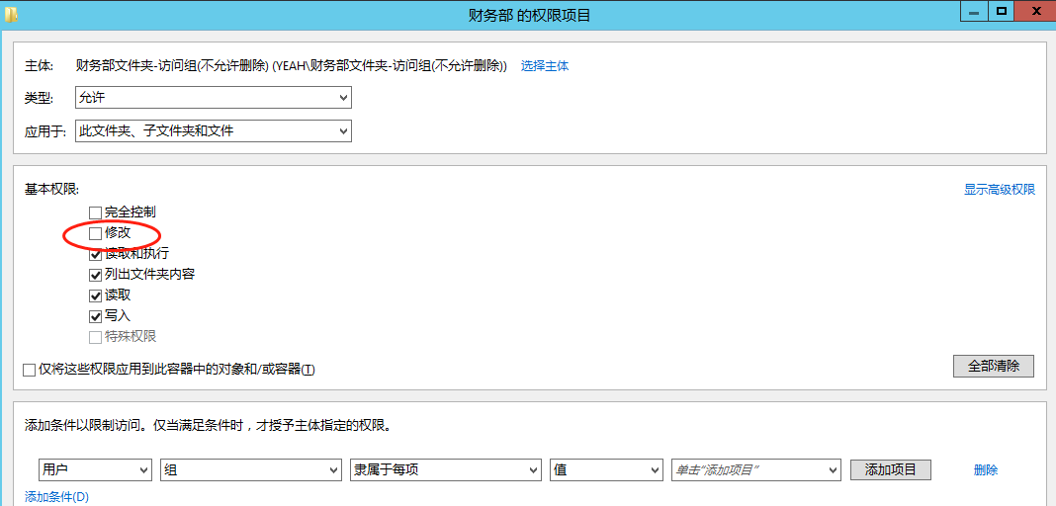Click the 删除 condition link
This screenshot has width=1056, height=506.
[986, 469]
